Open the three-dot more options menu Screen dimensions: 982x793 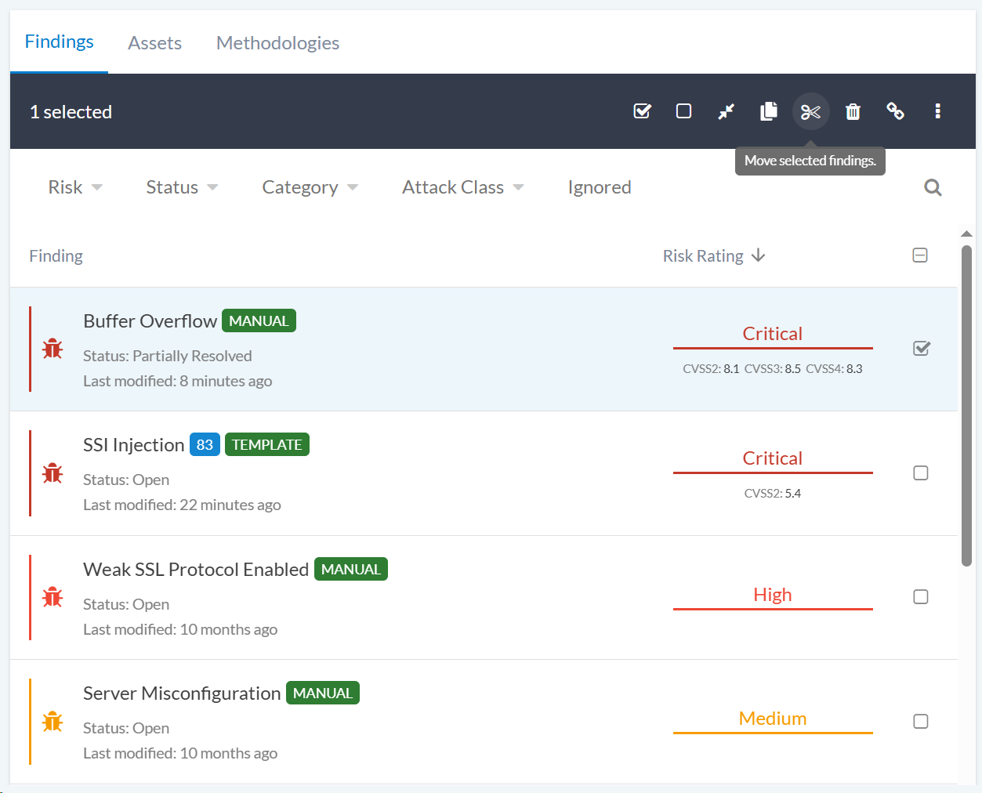(937, 111)
